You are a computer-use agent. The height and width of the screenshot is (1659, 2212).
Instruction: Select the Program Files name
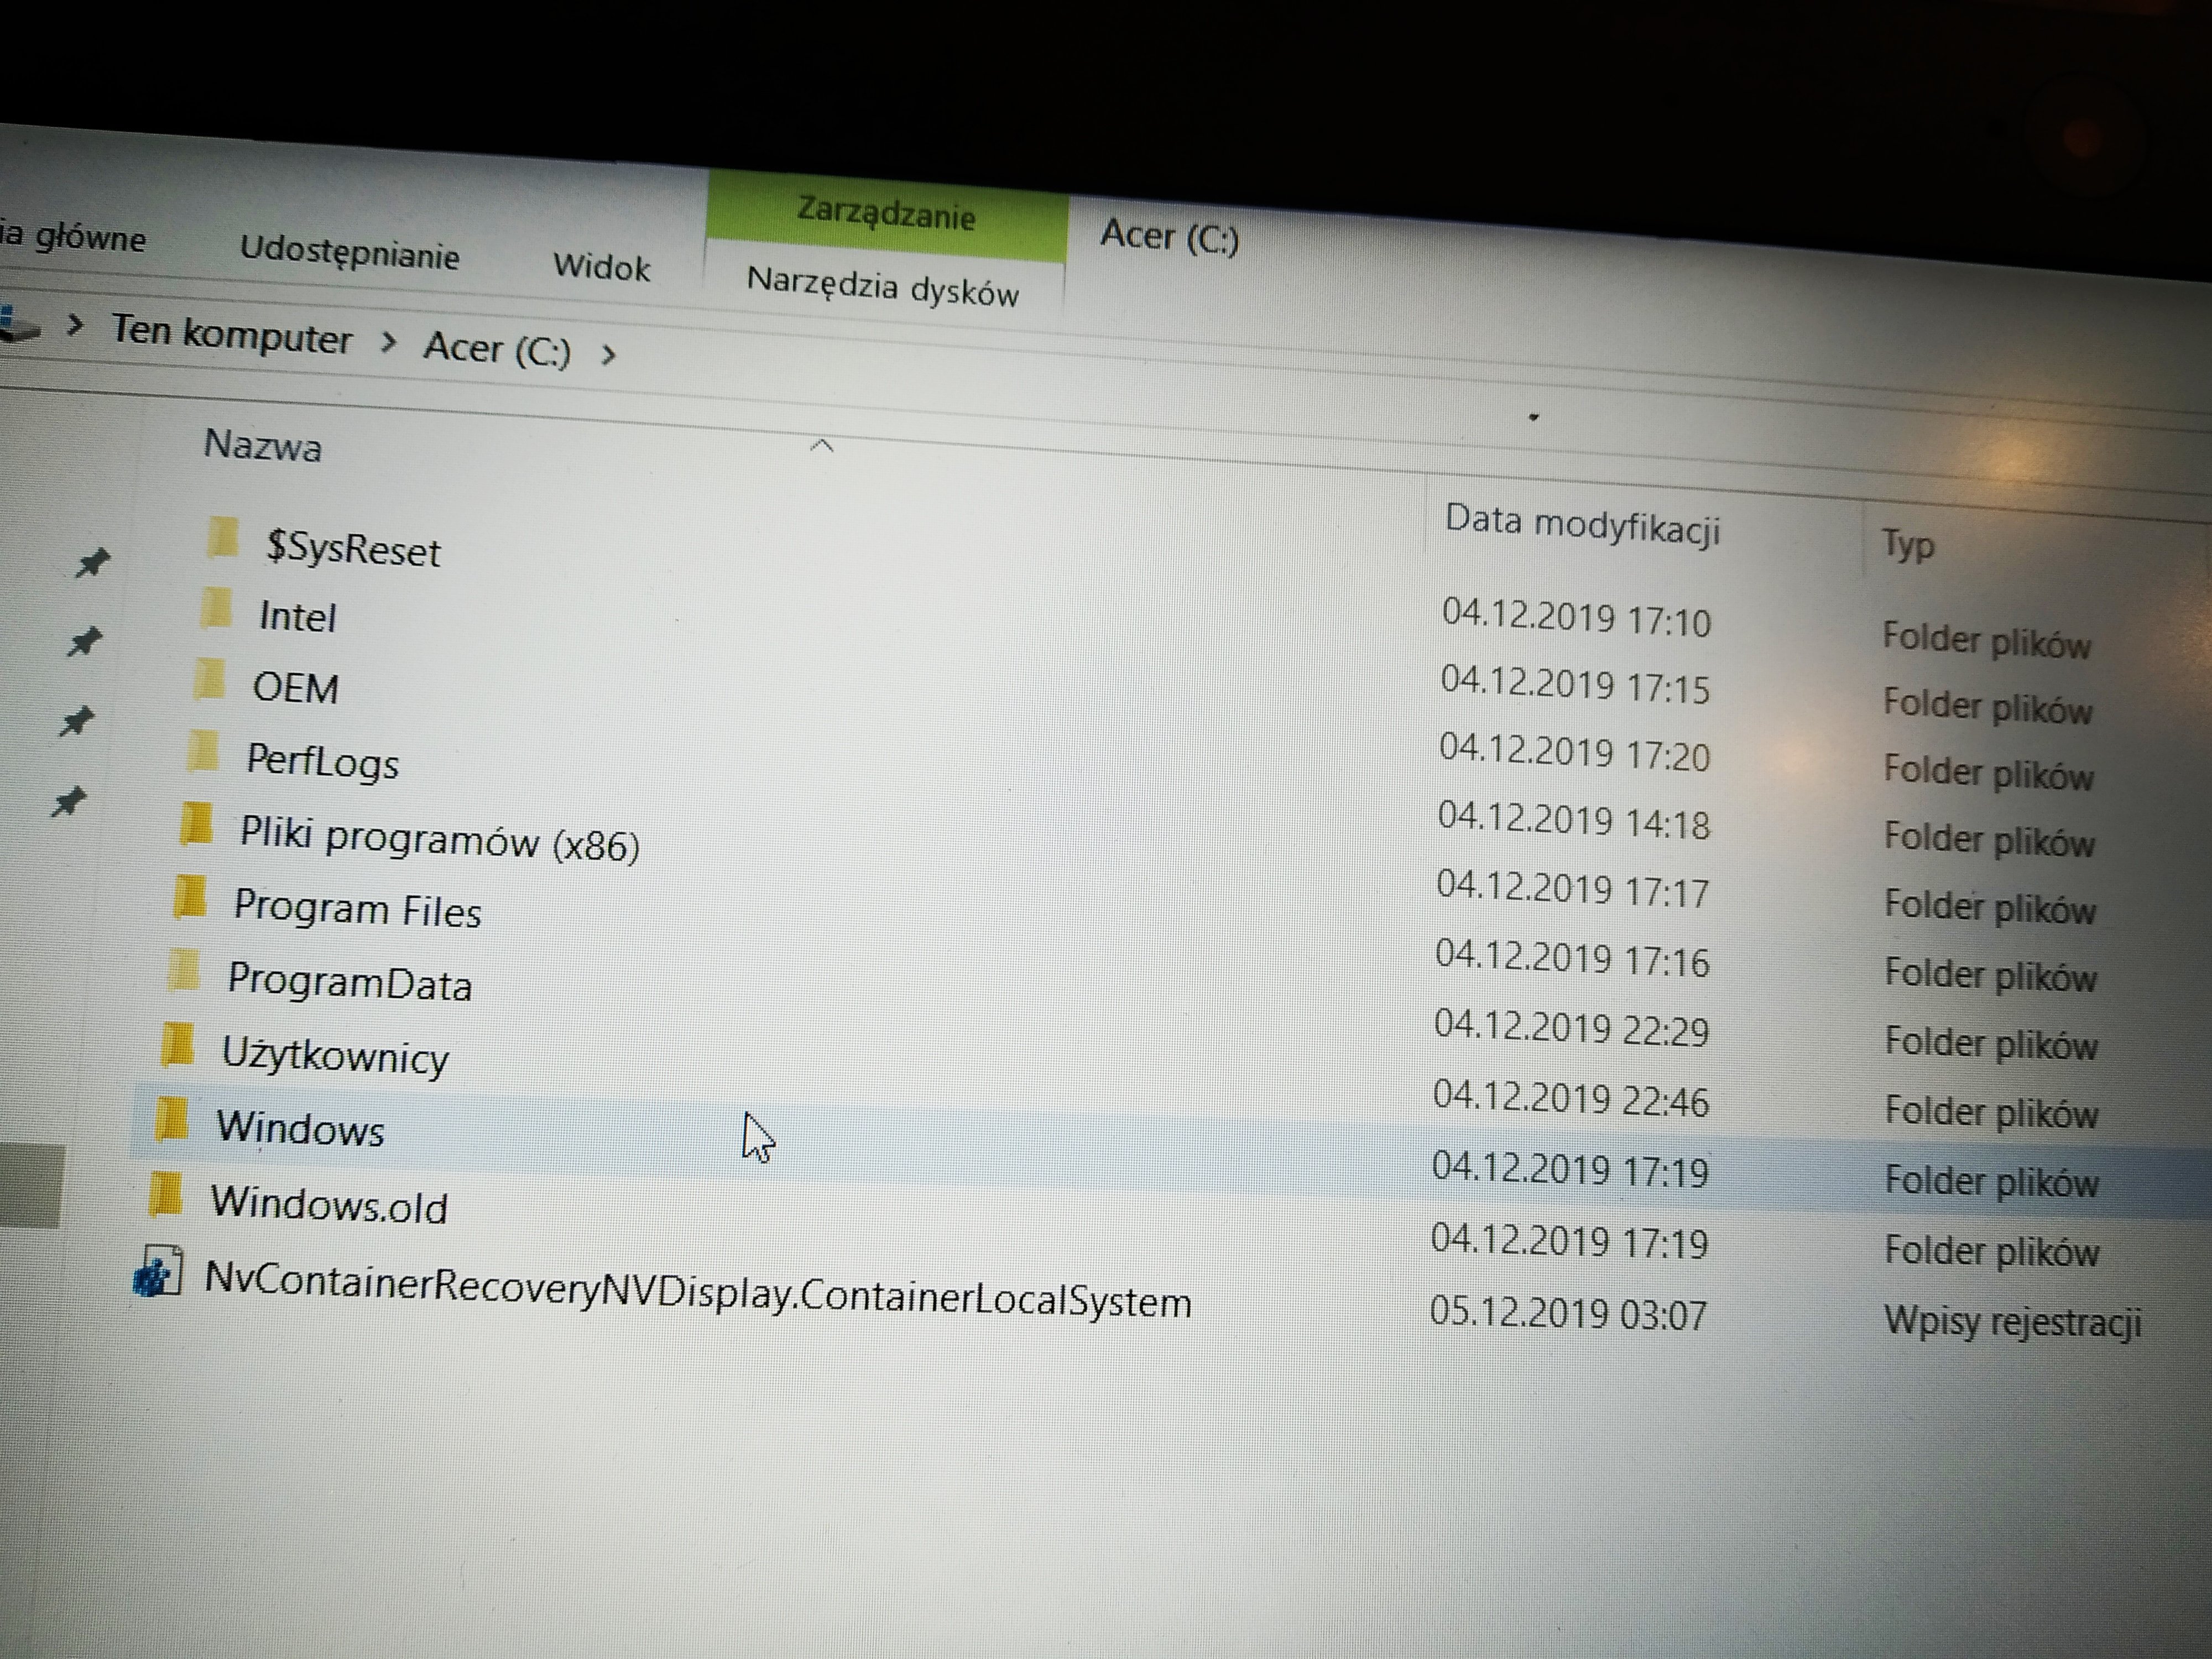(x=357, y=909)
